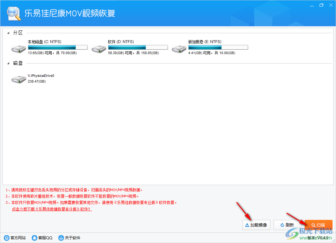Select the 软件 (D: NTFS) label

point(121,42)
